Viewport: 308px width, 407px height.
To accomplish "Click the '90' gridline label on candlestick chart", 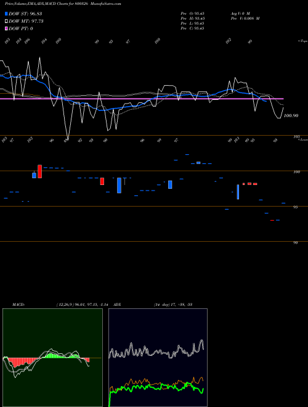I will pos(295,243).
